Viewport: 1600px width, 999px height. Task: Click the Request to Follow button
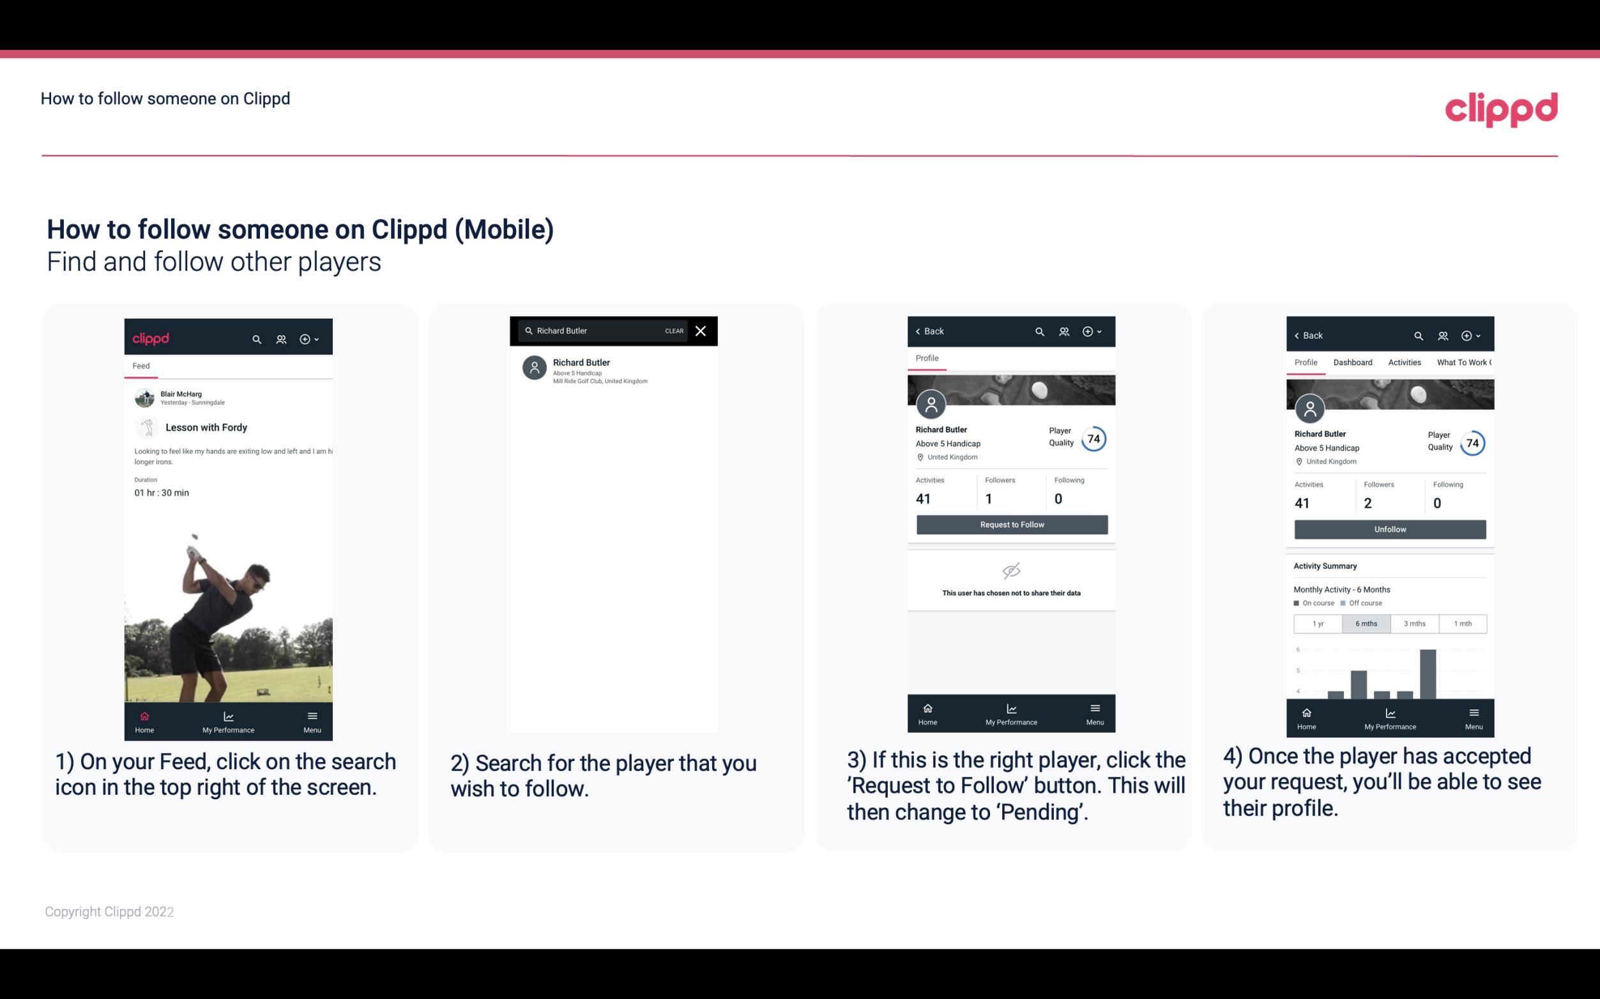[1010, 523]
